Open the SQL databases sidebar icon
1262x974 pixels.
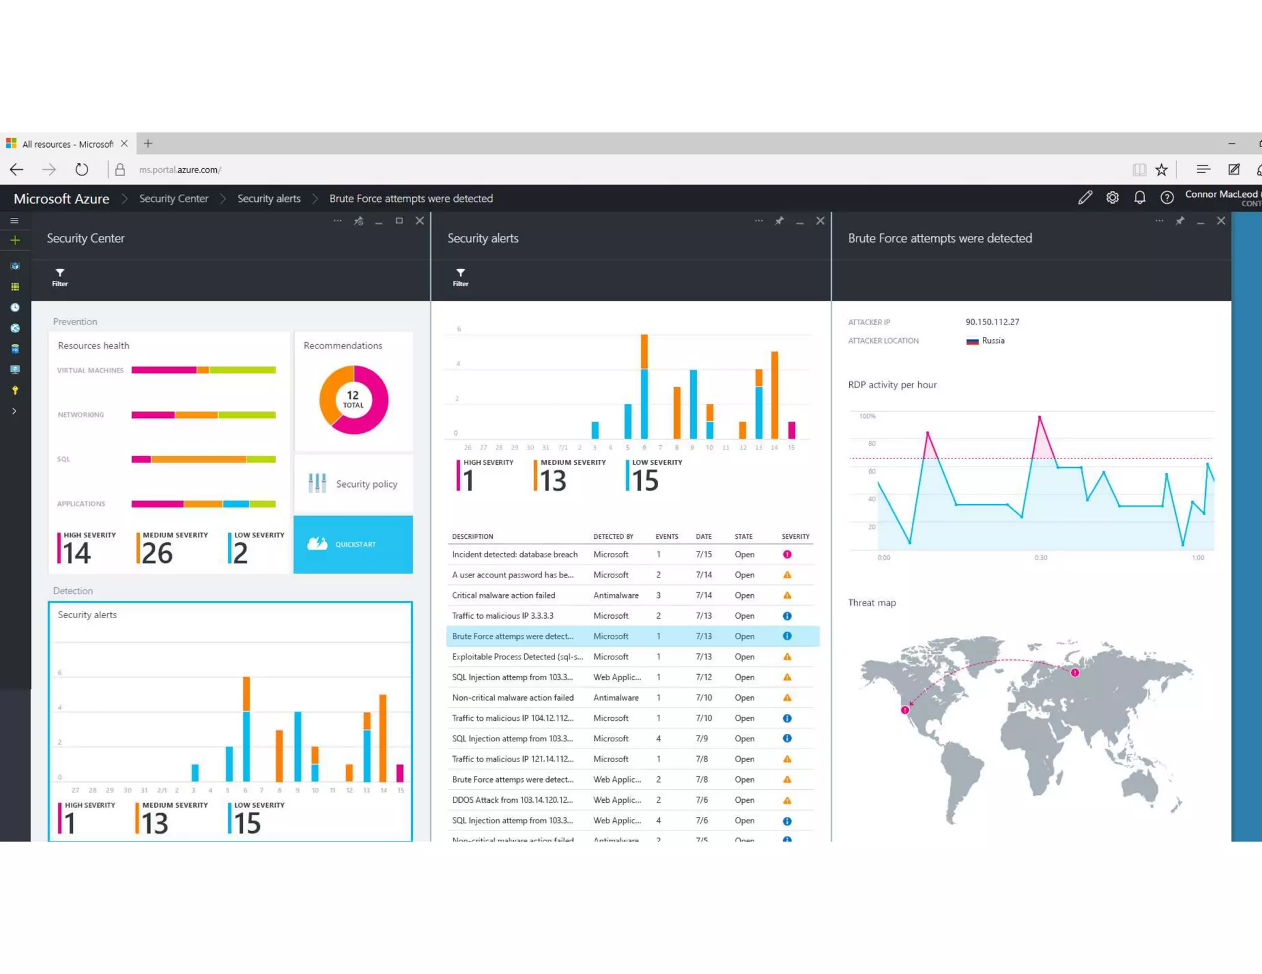(15, 349)
